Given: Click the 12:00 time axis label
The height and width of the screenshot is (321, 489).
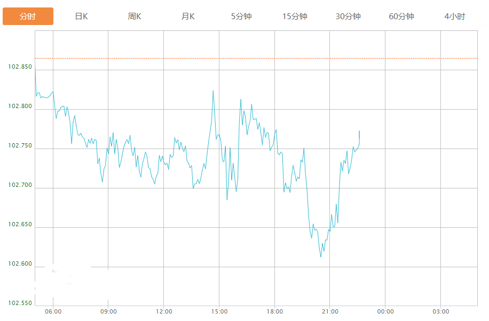Looking at the screenshot, I should click(164, 312).
